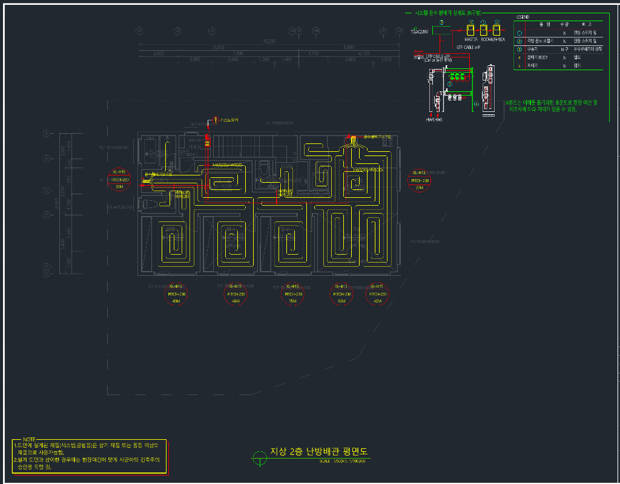The image size is (620, 484).
Task: Click the ROOM controller symbol in the detail
Action: point(484,30)
